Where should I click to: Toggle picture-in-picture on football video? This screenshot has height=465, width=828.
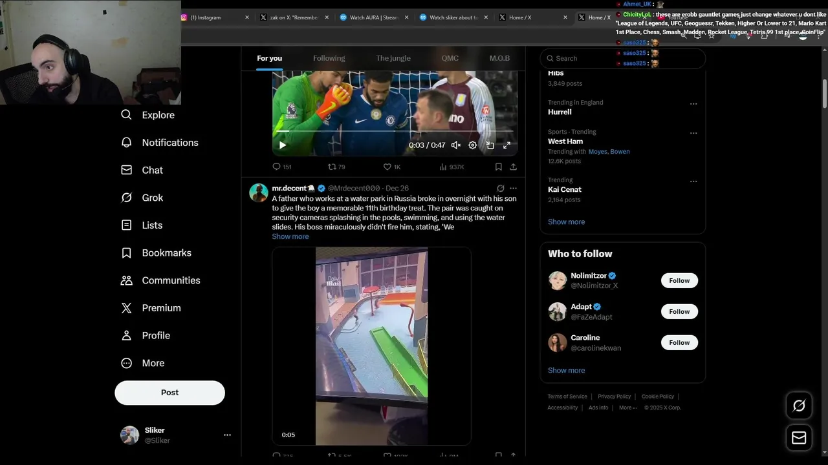490,145
